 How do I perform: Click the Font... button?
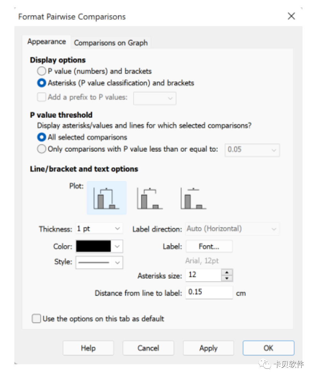pyautogui.click(x=209, y=246)
